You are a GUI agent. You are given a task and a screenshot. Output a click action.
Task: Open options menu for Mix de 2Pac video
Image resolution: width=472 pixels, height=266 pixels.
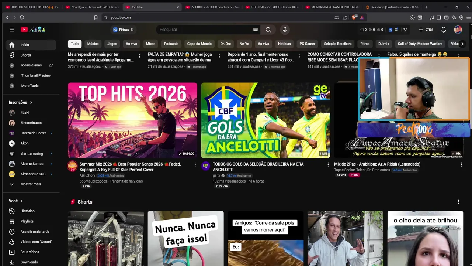coord(461,164)
